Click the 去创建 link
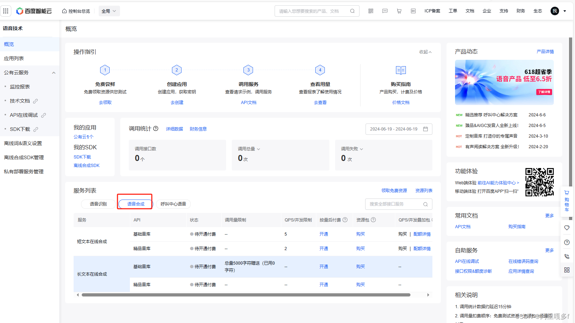Screen dimensions: 575x323 pos(177,103)
